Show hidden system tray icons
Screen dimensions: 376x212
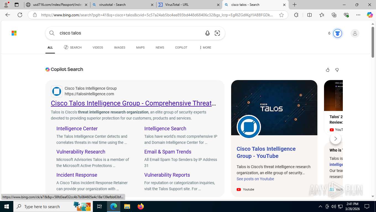(x=320, y=206)
